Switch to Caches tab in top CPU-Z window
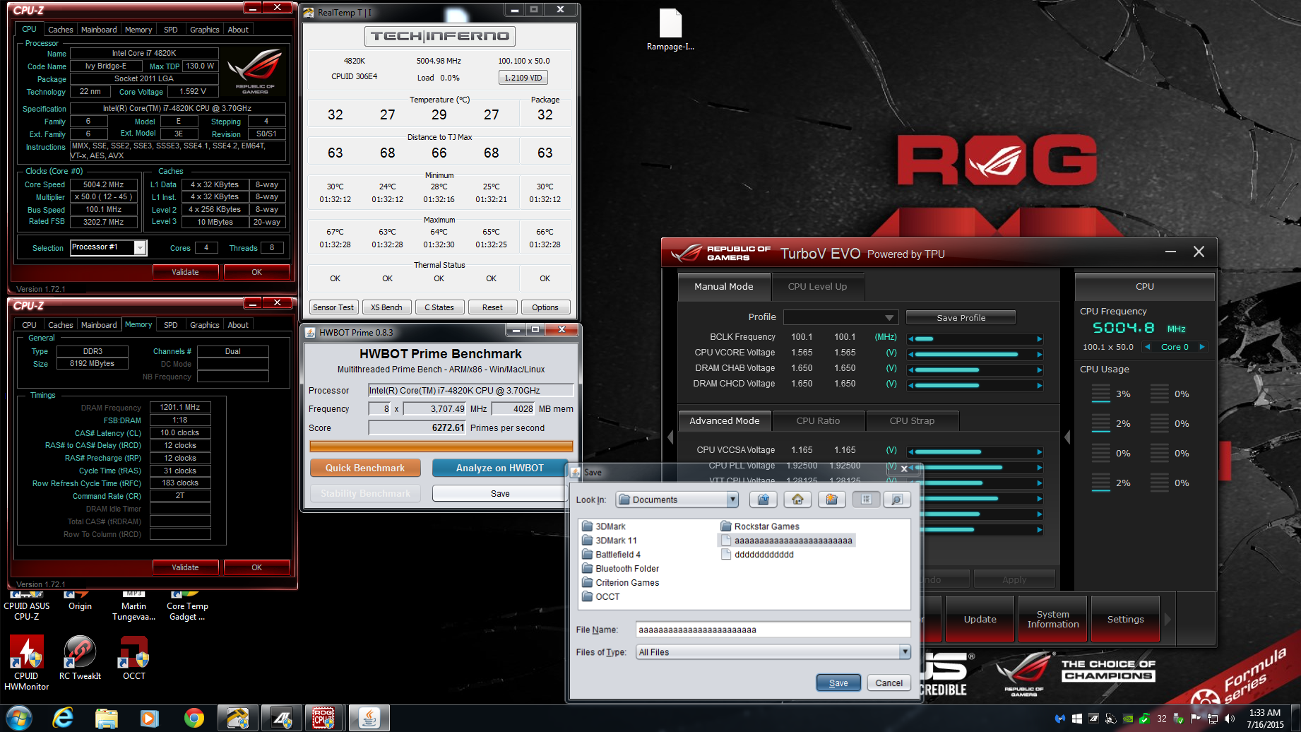This screenshot has height=732, width=1301. (60, 30)
